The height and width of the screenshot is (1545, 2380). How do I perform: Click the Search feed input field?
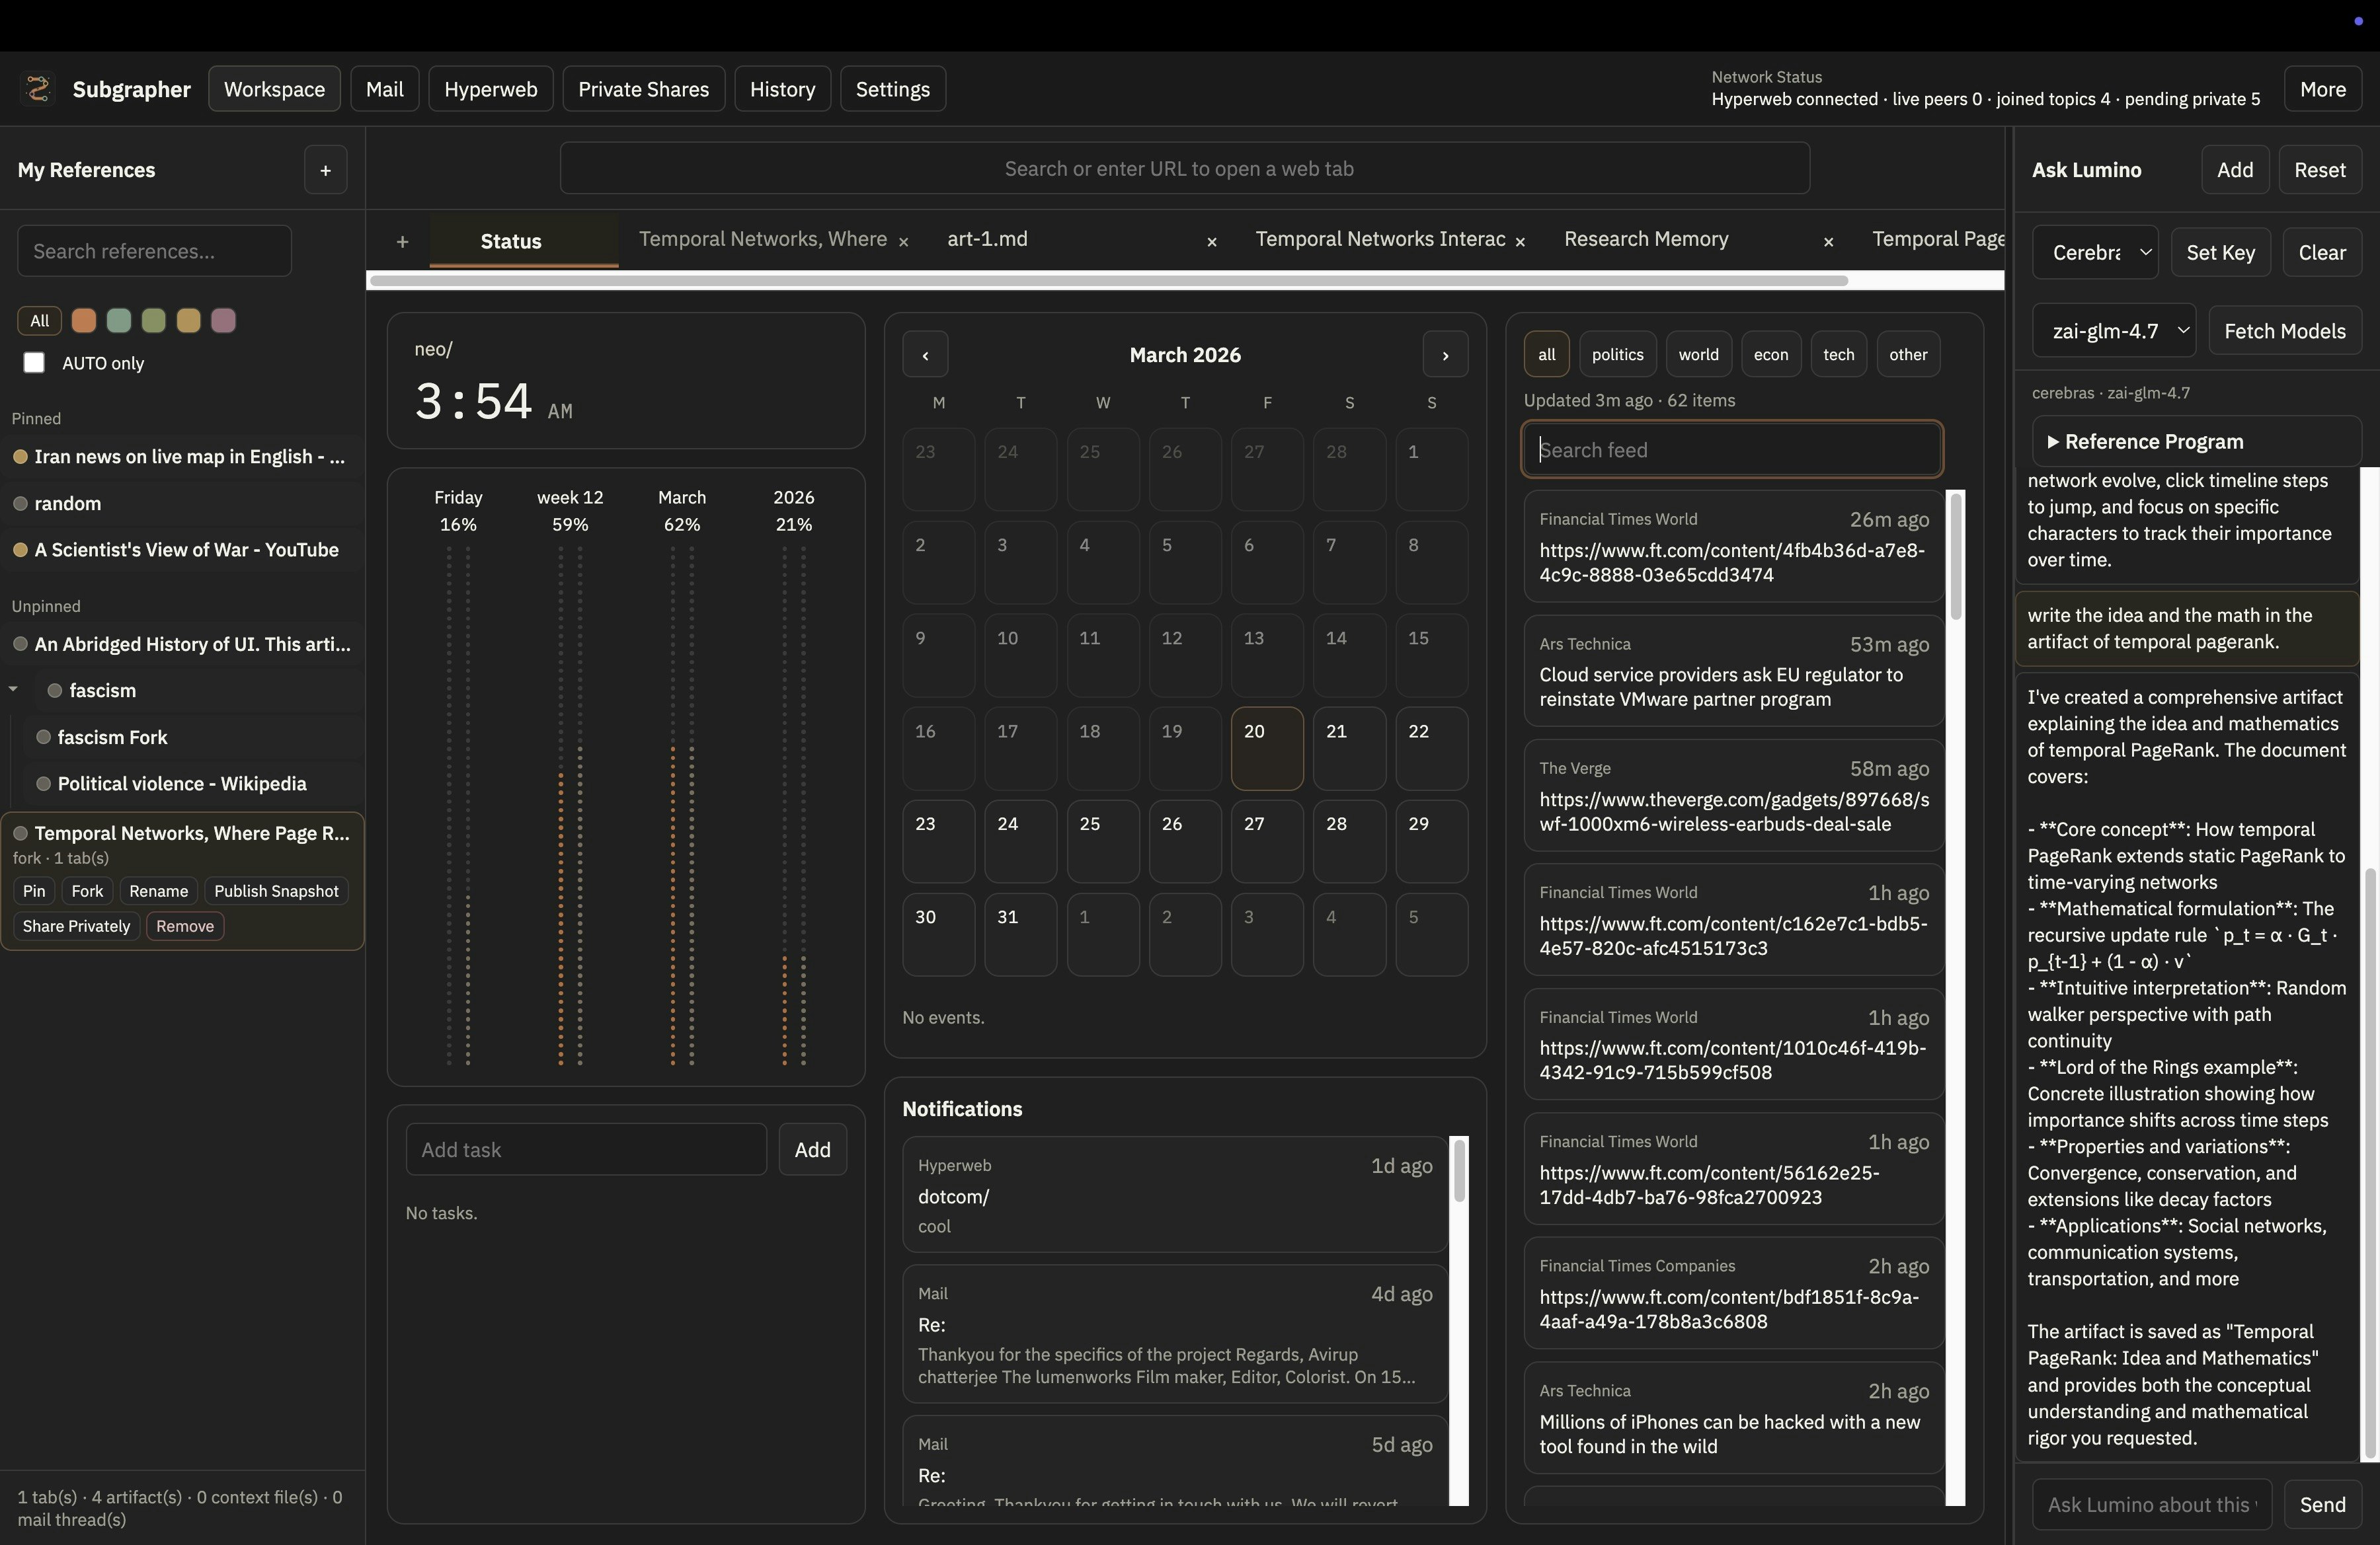point(1732,450)
